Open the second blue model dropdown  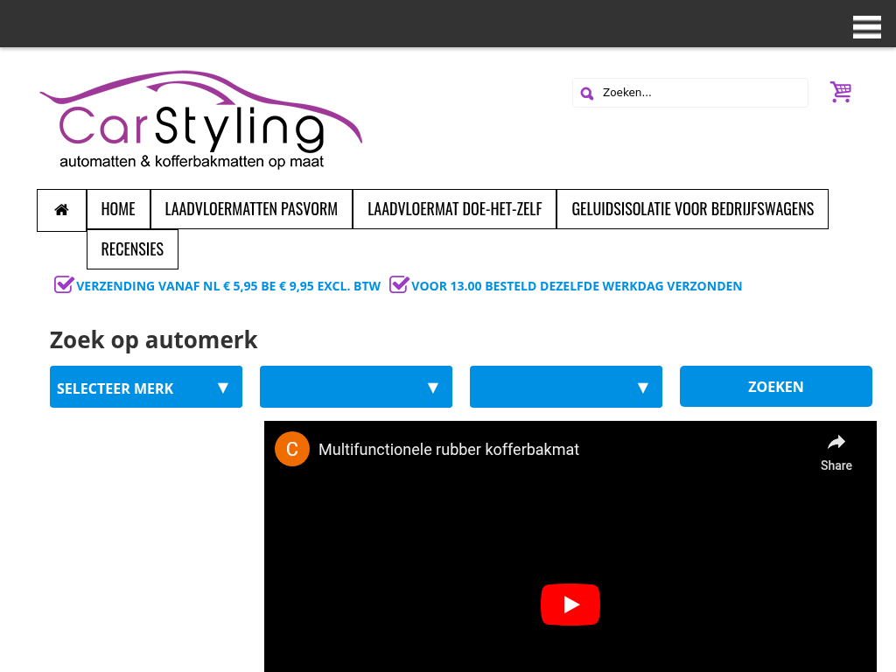pyautogui.click(x=356, y=388)
